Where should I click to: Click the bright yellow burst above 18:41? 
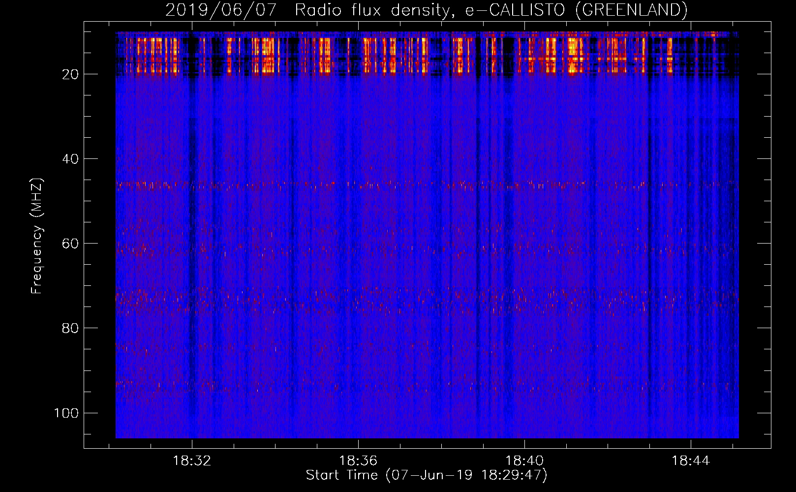coord(572,54)
